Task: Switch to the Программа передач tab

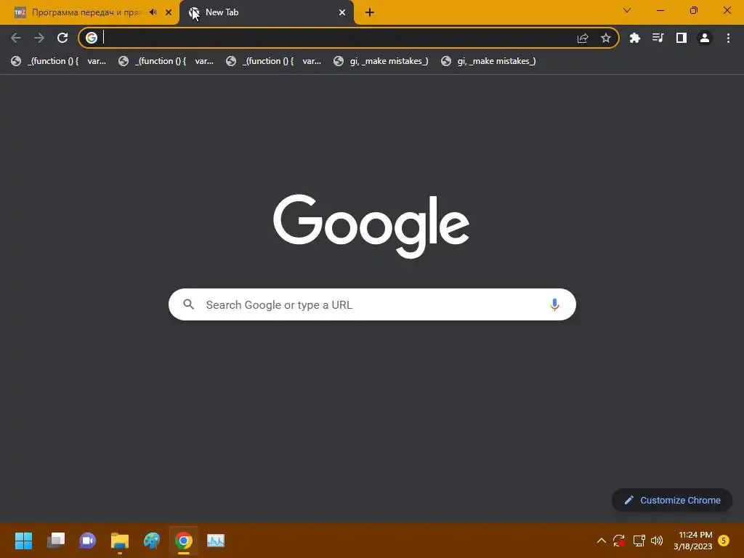Action: click(x=86, y=12)
